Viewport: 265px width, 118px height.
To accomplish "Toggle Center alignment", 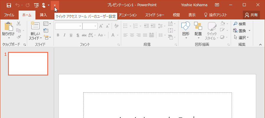I will click(x=132, y=35).
